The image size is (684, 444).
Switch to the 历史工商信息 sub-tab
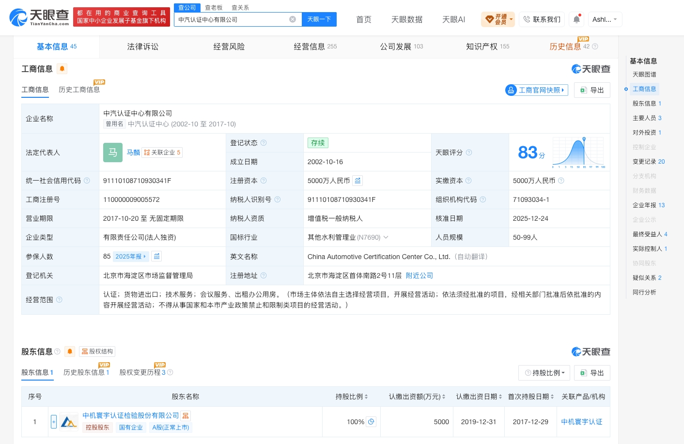pyautogui.click(x=79, y=90)
